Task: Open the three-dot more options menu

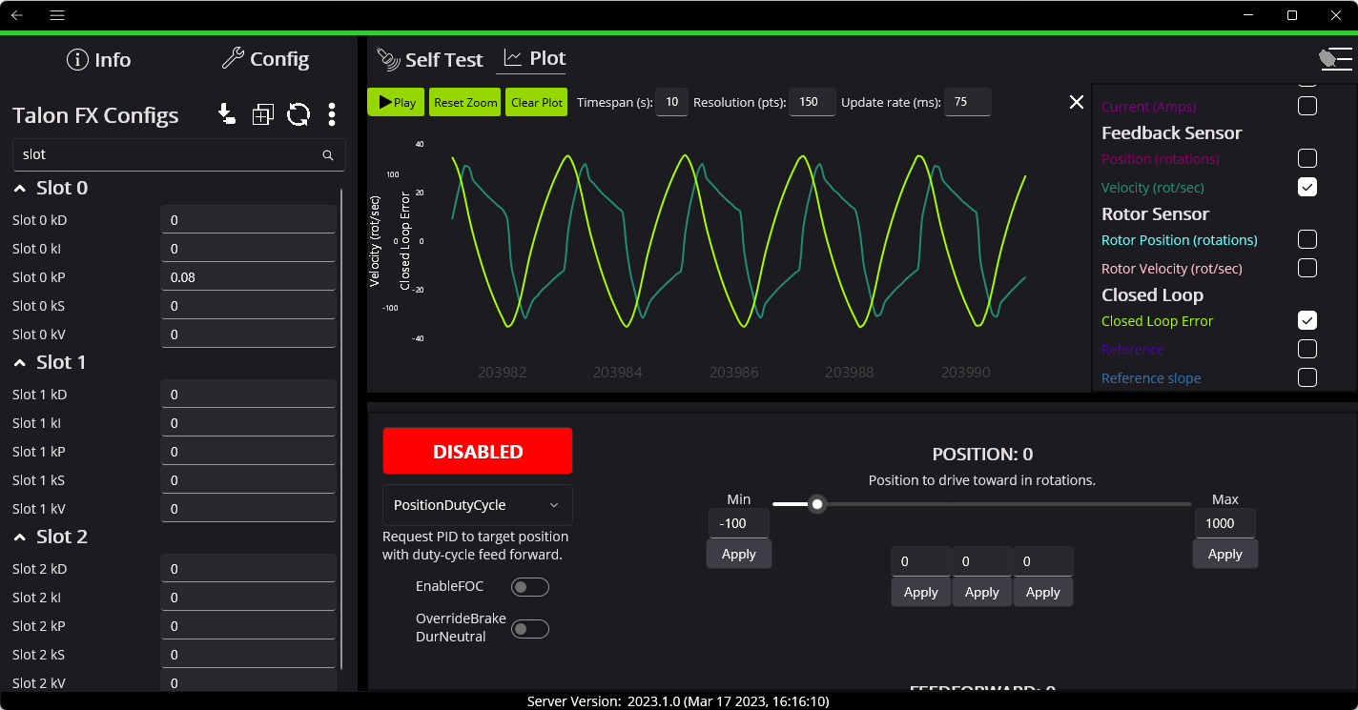Action: click(332, 114)
